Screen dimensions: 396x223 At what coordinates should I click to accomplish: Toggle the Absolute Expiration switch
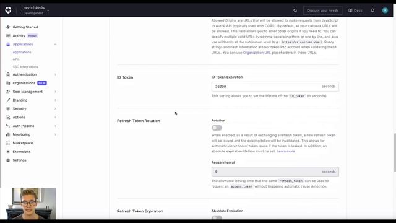(x=217, y=217)
